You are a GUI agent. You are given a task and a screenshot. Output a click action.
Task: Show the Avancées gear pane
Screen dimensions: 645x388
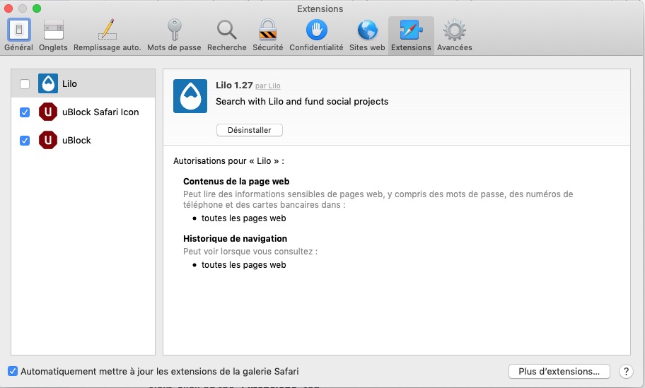coord(454,35)
